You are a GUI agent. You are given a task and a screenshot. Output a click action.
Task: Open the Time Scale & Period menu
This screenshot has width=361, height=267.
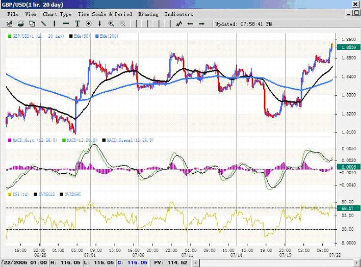[x=105, y=14]
